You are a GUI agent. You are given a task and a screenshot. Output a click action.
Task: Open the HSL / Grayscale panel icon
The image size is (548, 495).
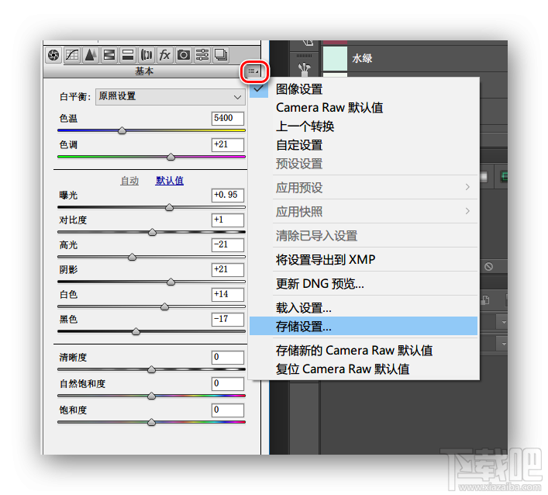pyautogui.click(x=109, y=55)
